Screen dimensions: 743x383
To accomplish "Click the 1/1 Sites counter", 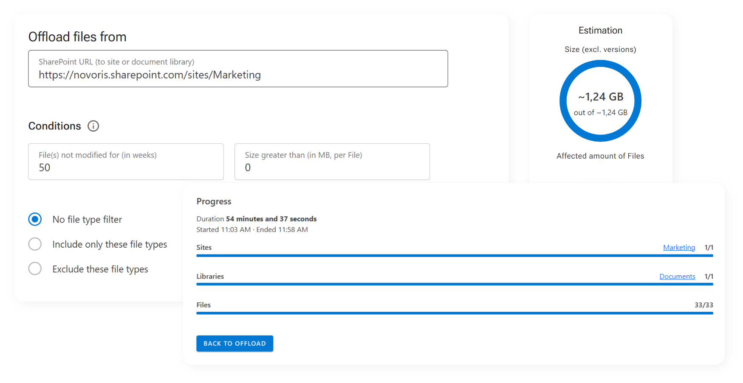I will [x=709, y=247].
